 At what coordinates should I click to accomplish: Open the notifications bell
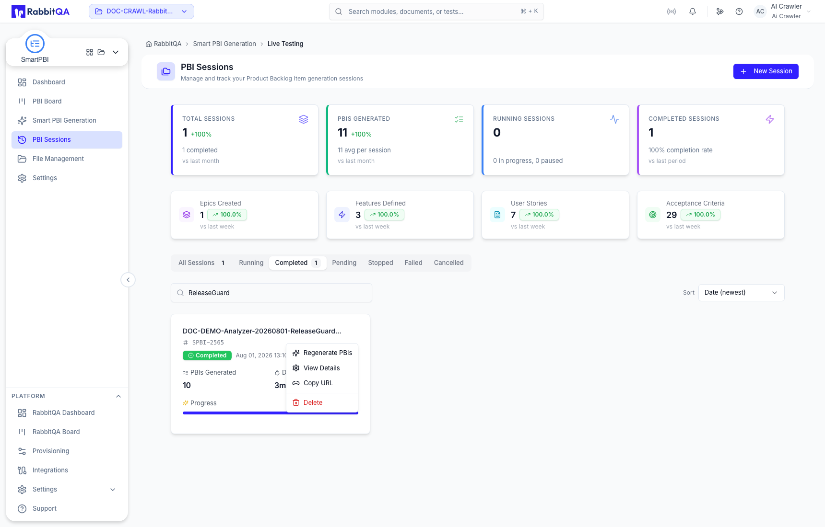(693, 11)
